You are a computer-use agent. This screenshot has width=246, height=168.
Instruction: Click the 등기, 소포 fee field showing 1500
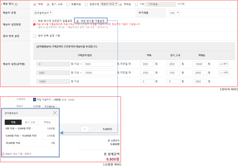tap(174, 73)
